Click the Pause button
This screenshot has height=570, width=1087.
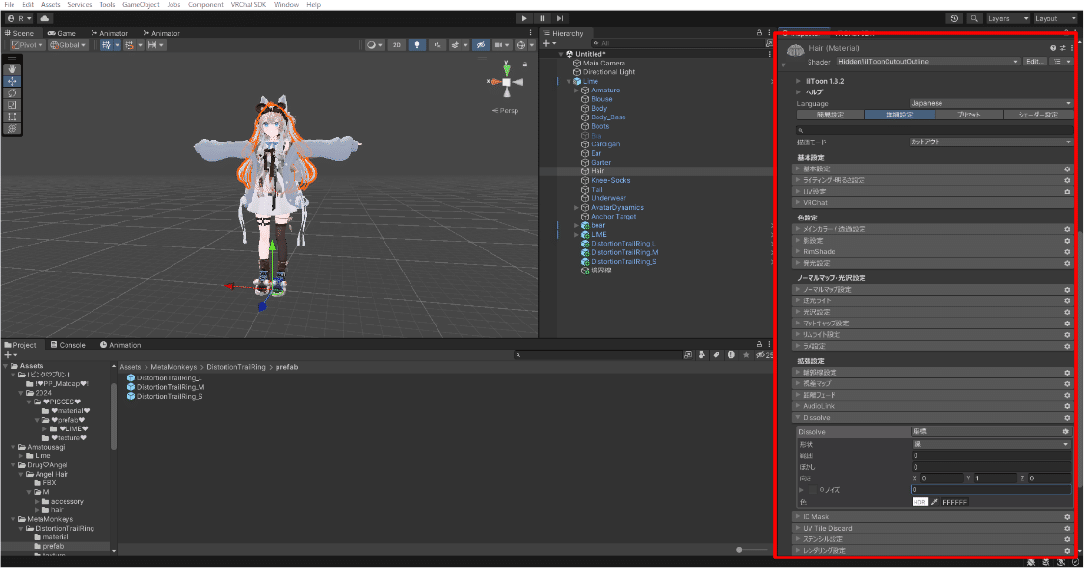coord(543,18)
